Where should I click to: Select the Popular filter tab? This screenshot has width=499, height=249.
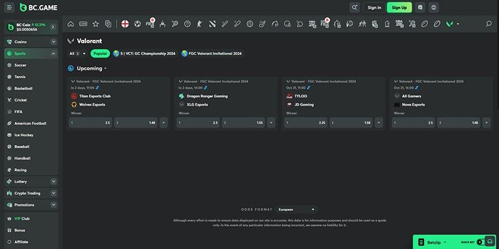[x=100, y=54]
